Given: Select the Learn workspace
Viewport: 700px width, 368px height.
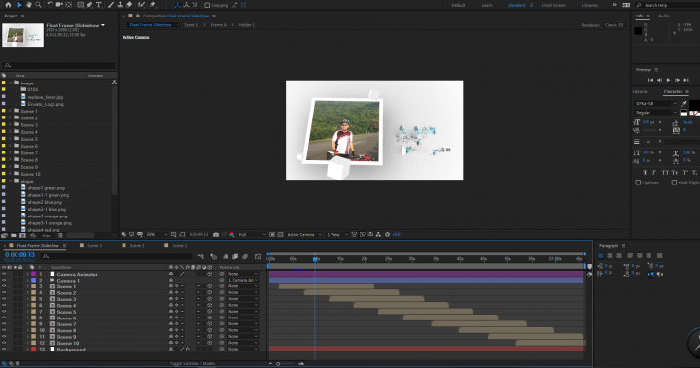Looking at the screenshot, I should (x=487, y=5).
